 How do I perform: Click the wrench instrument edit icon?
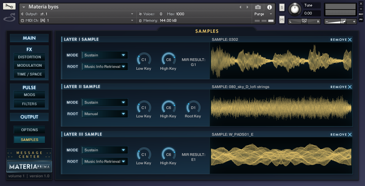(9, 6)
